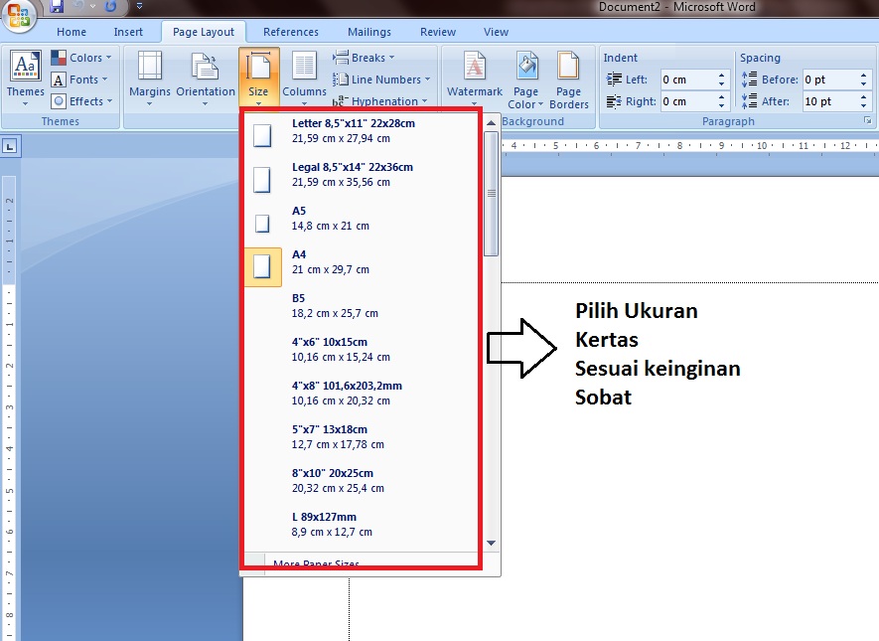879x641 pixels.
Task: Increase Indent Left with up arrow
Action: pos(721,76)
